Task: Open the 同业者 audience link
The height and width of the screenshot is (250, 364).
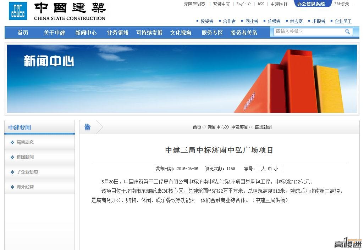Action: (x=252, y=21)
